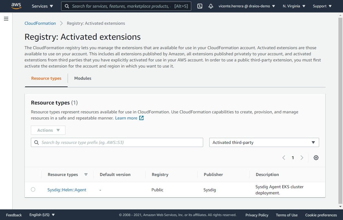Screen dimensions: 343x220
Task: Click the Default version column header
Action: click(115, 174)
